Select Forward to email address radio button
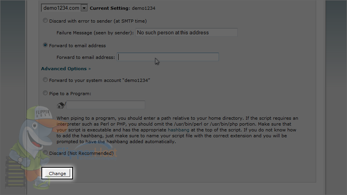The width and height of the screenshot is (347, 195). pyautogui.click(x=45, y=45)
